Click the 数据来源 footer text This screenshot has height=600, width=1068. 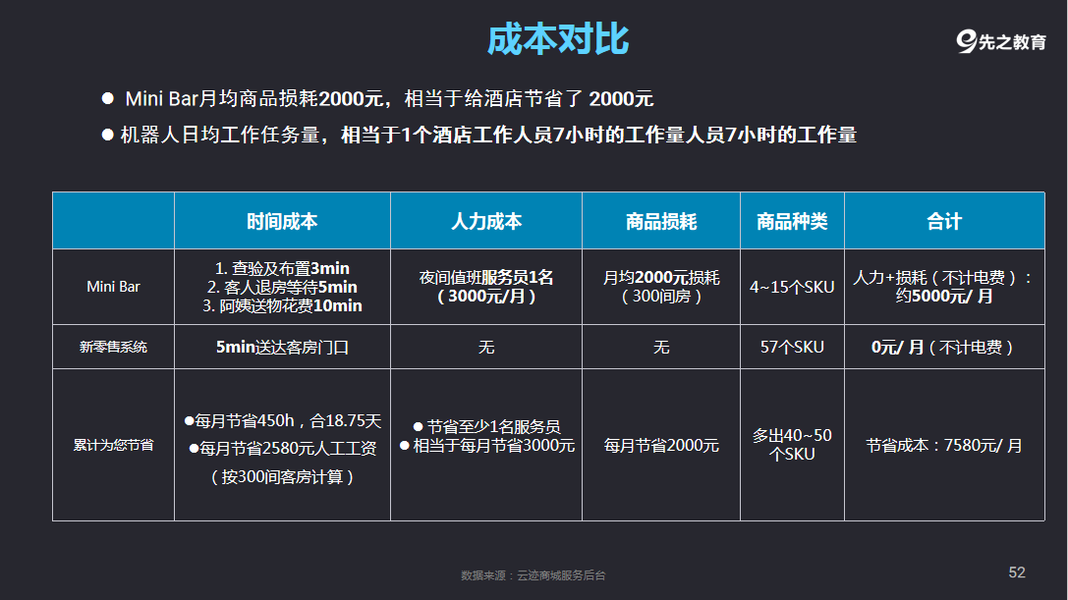pyautogui.click(x=534, y=575)
